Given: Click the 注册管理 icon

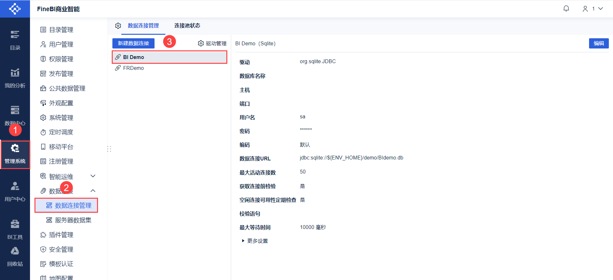Looking at the screenshot, I should (43, 161).
